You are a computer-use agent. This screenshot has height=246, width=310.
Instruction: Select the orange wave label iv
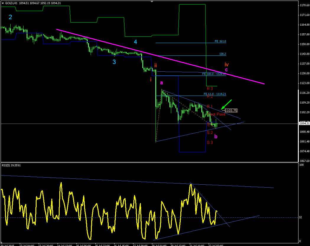pos(226,64)
